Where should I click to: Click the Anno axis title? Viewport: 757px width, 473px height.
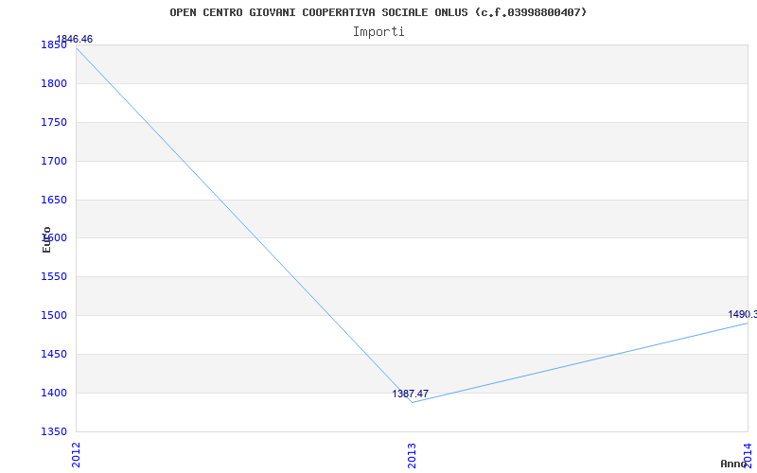point(734,464)
